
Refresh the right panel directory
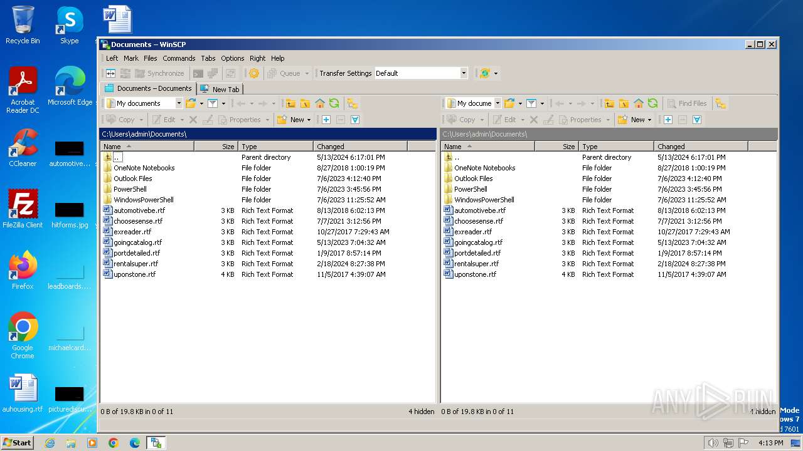tap(653, 103)
